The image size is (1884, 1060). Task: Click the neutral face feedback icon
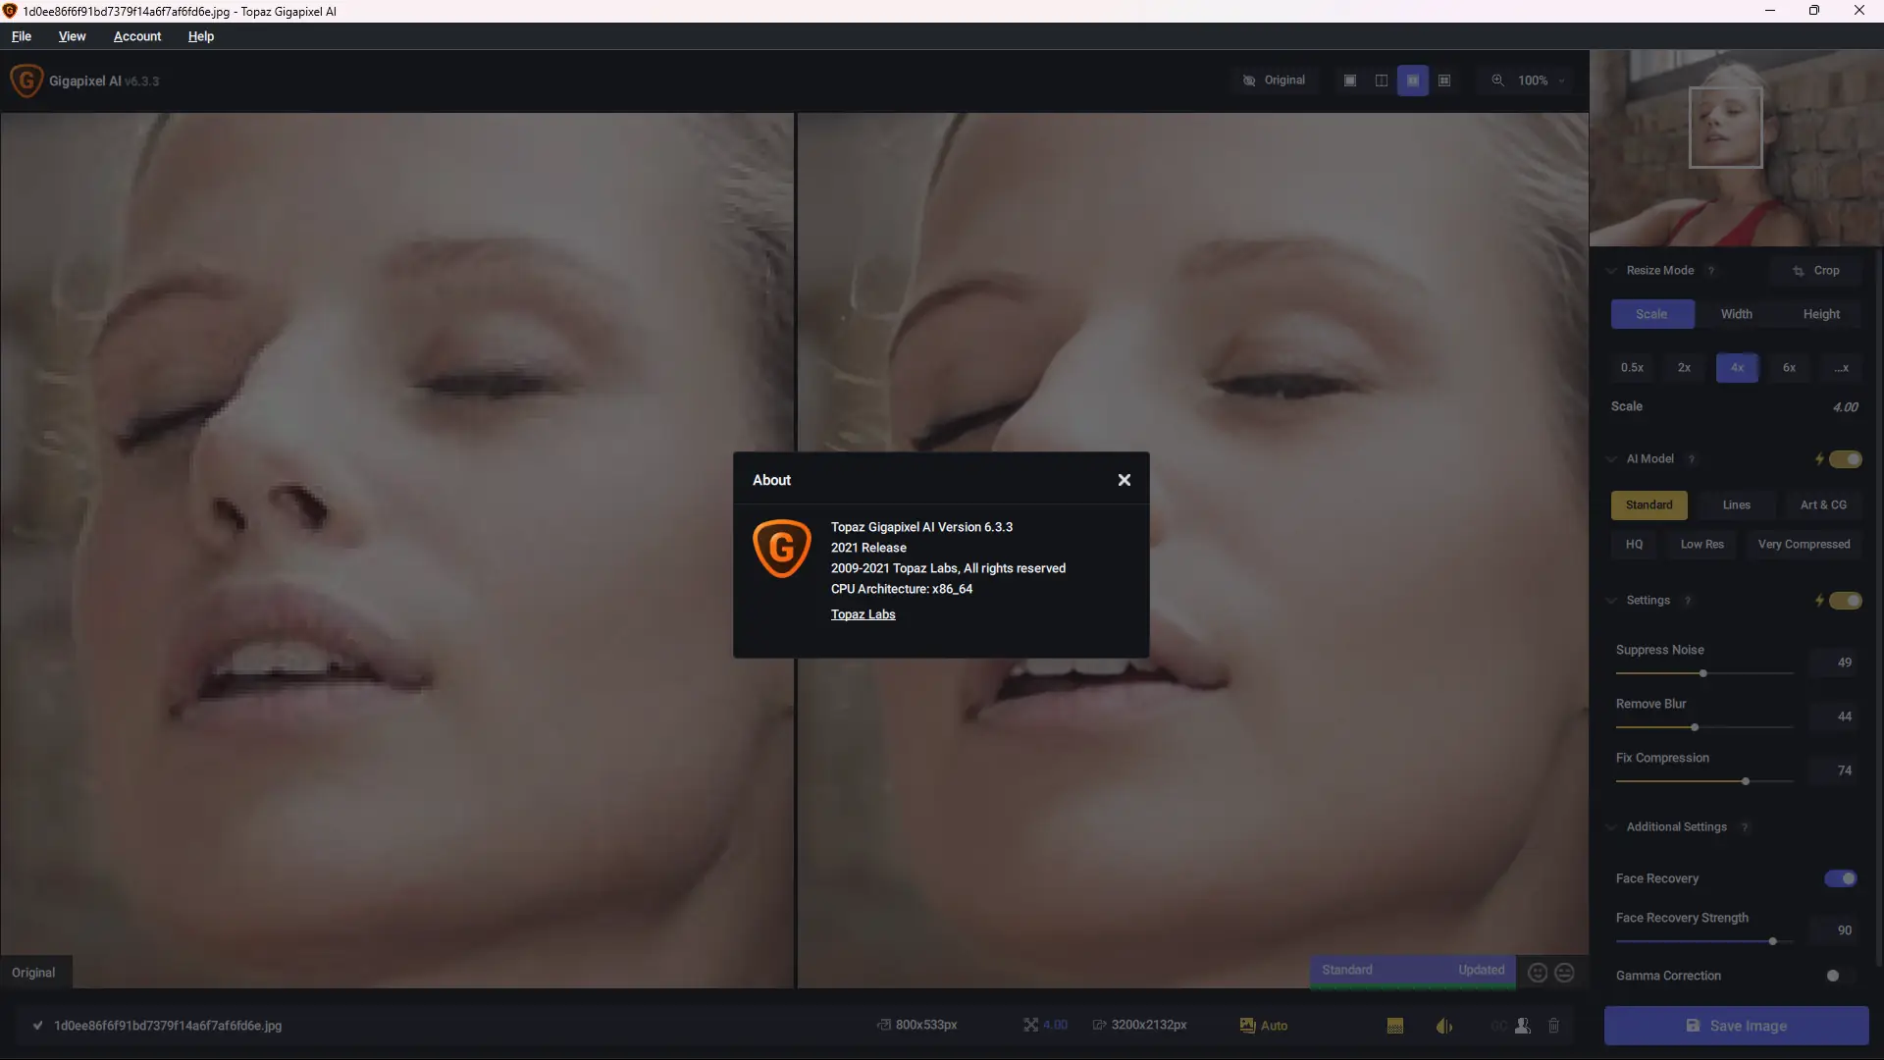tap(1565, 973)
